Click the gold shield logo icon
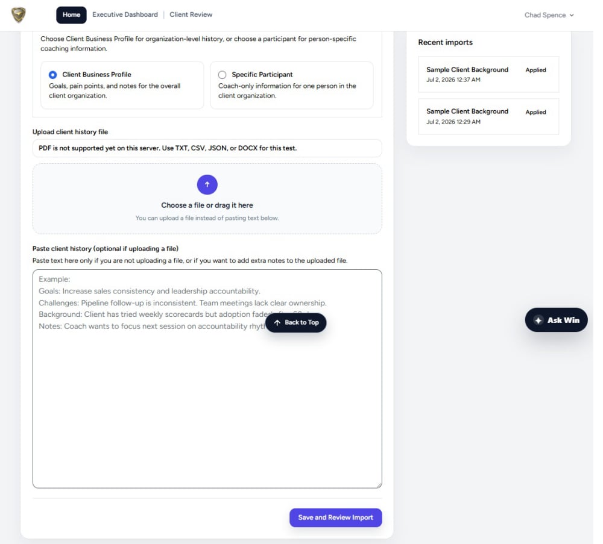This screenshot has height=544, width=603. point(19,15)
